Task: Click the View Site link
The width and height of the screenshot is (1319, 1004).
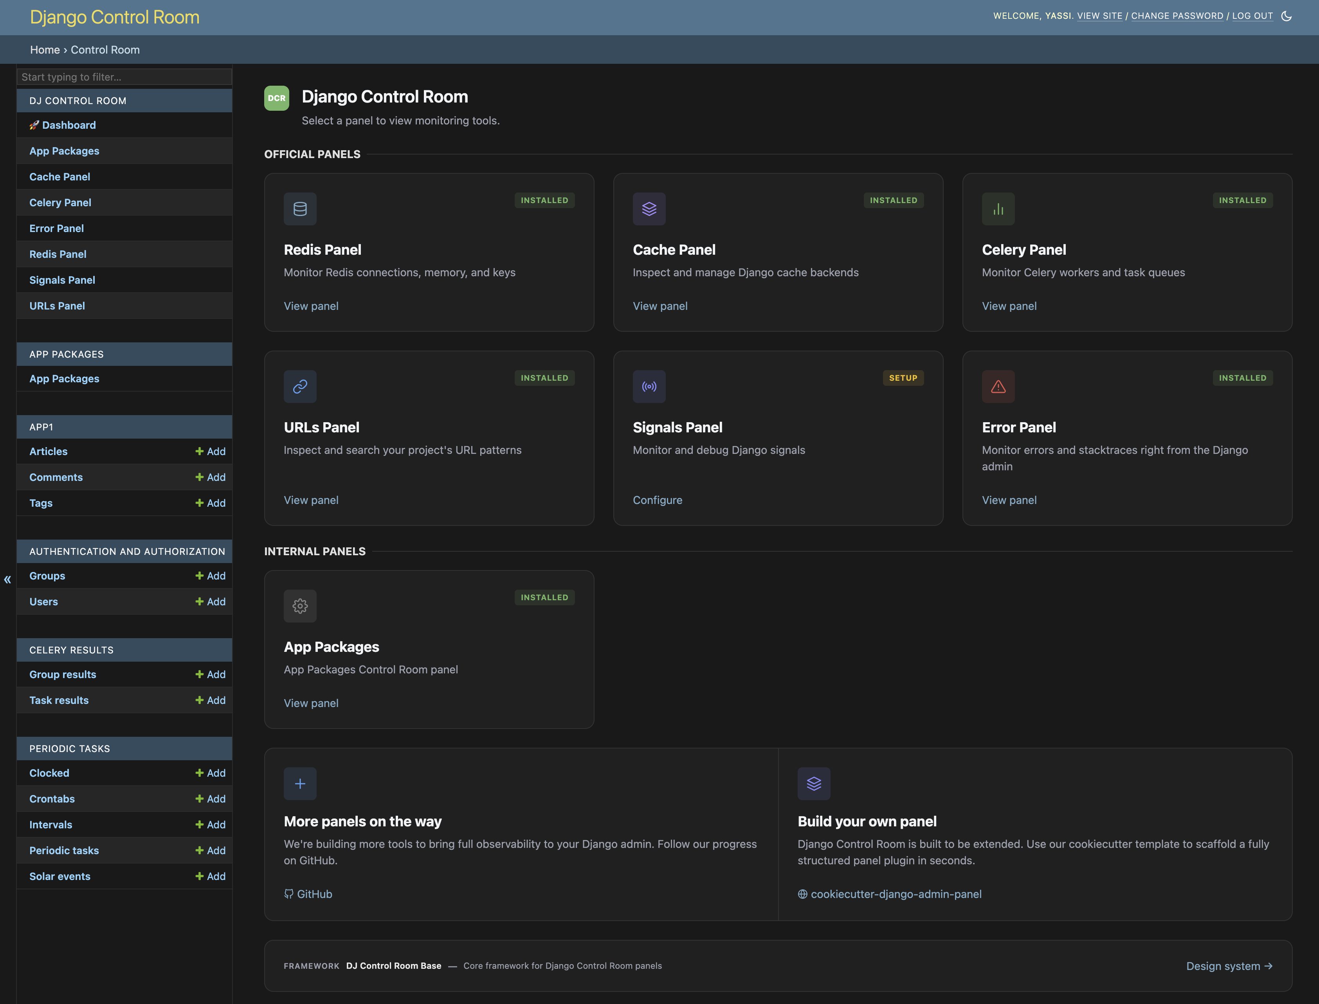Action: (1100, 16)
